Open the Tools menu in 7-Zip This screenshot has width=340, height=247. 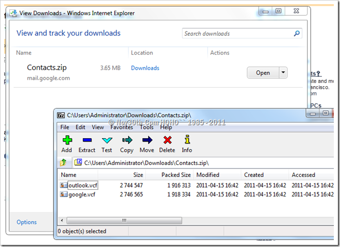pyautogui.click(x=147, y=127)
